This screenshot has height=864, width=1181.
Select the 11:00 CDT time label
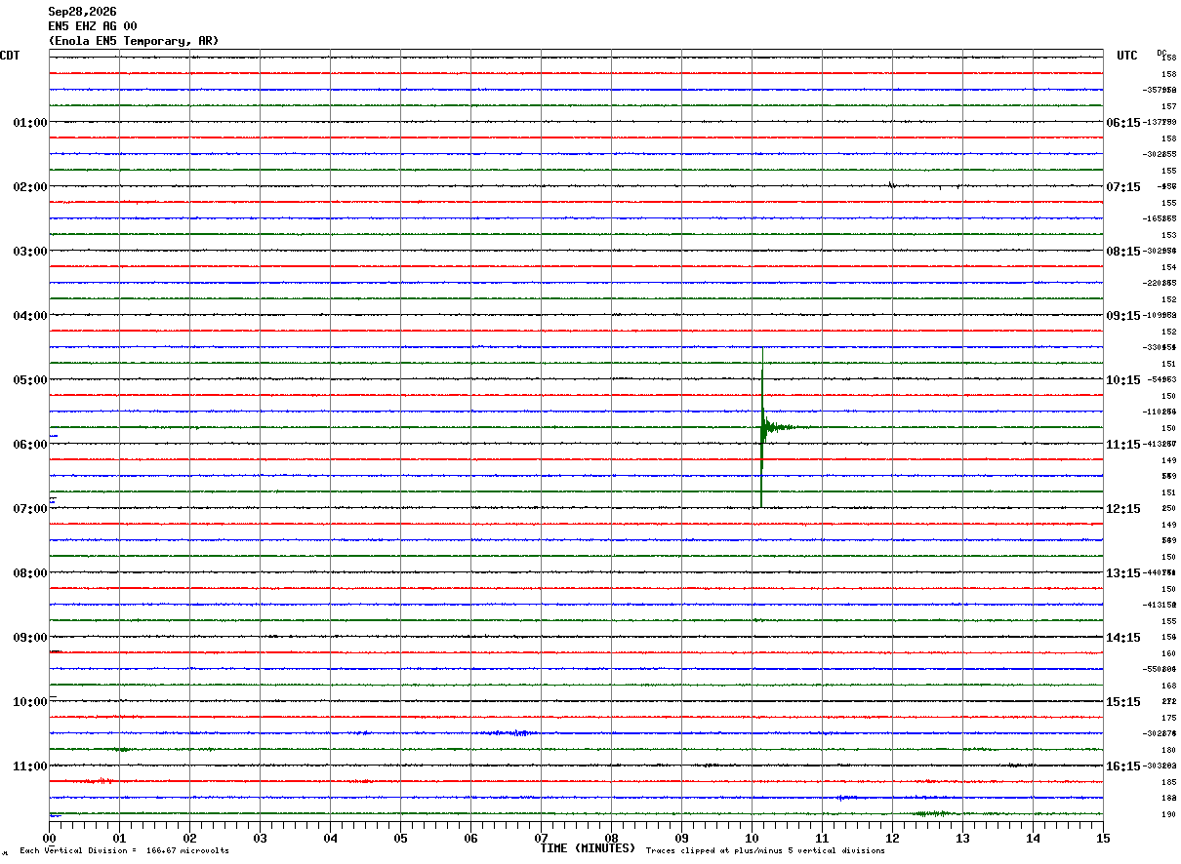30,766
